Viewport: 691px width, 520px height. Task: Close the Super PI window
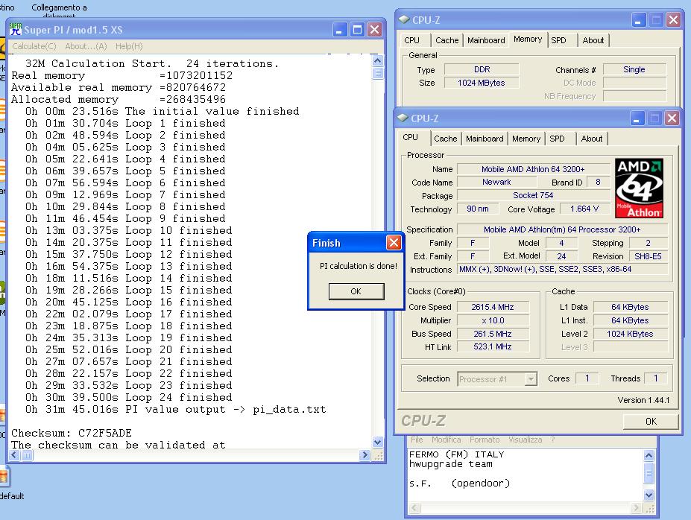coord(375,30)
